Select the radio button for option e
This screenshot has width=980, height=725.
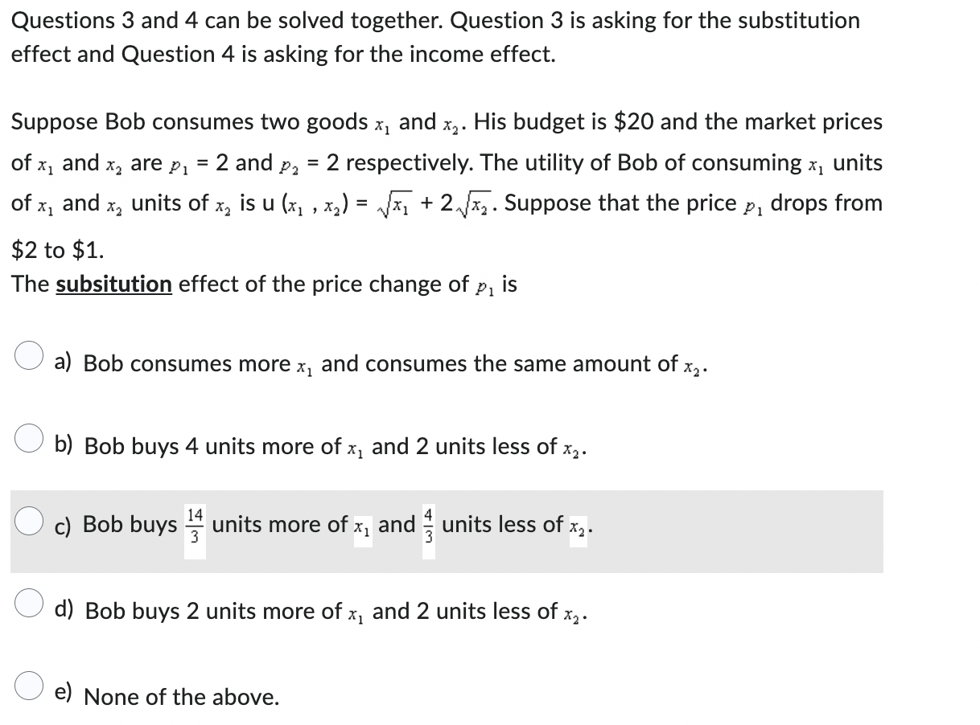(29, 687)
